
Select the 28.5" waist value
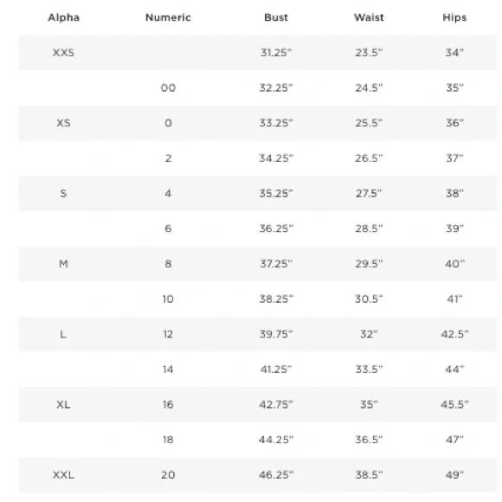(x=369, y=228)
